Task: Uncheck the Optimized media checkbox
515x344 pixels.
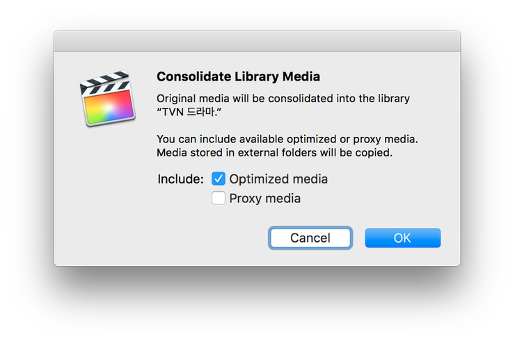Action: click(219, 179)
